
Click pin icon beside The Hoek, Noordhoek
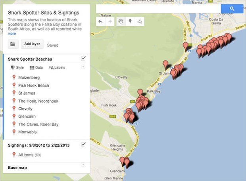[14, 101]
